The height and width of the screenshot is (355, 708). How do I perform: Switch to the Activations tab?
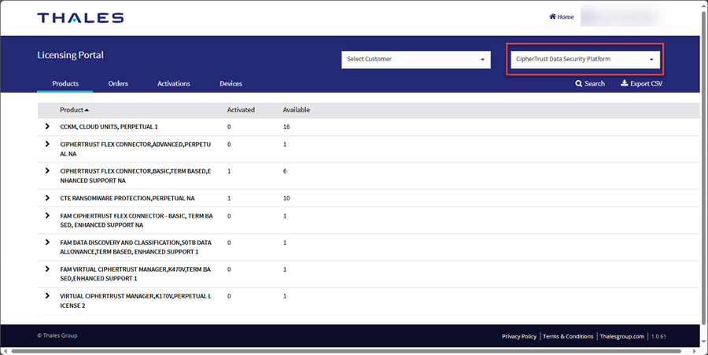173,83
